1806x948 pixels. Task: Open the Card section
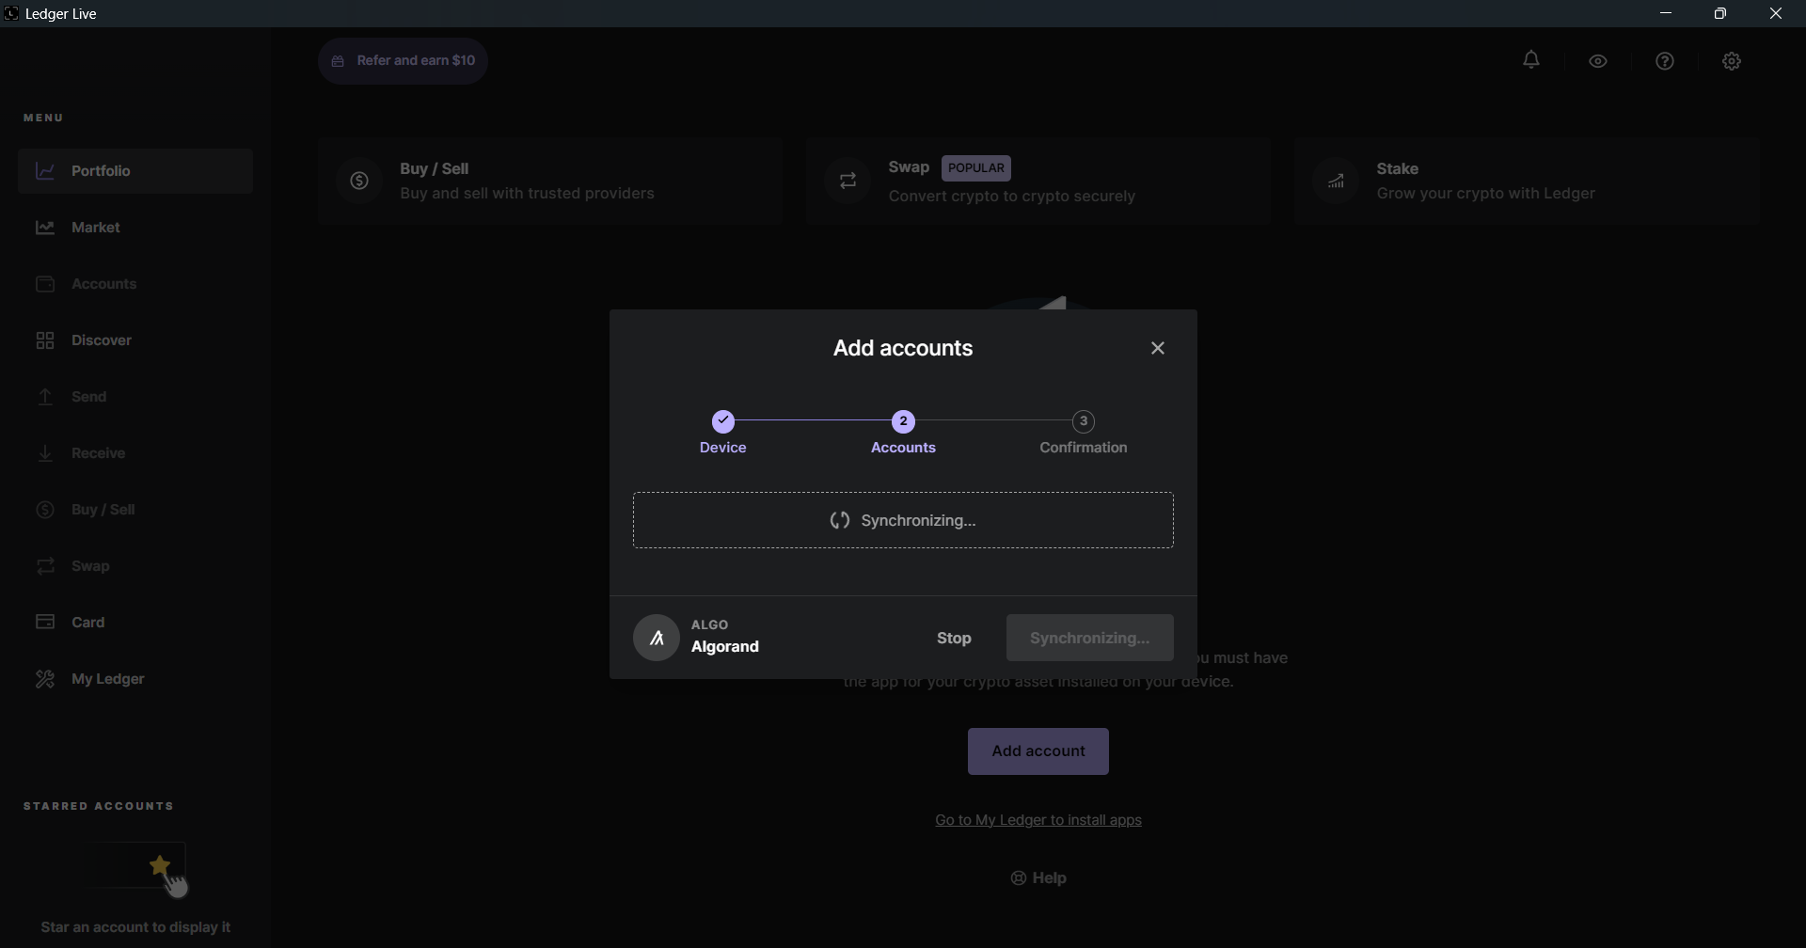point(87,622)
